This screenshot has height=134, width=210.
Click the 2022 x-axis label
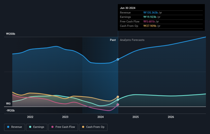pos(30,117)
